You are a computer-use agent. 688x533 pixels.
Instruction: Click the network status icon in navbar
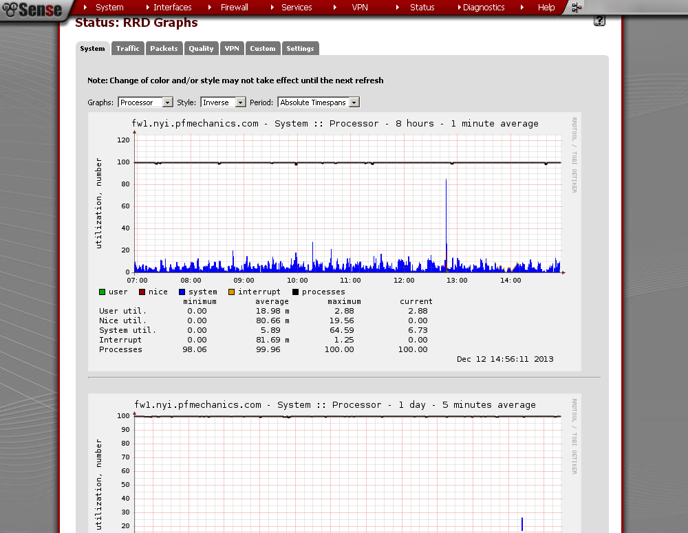577,7
